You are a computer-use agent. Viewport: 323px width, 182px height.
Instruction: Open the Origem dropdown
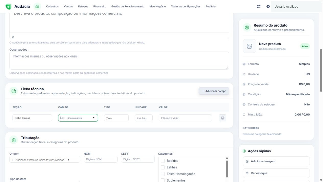pos(45,159)
